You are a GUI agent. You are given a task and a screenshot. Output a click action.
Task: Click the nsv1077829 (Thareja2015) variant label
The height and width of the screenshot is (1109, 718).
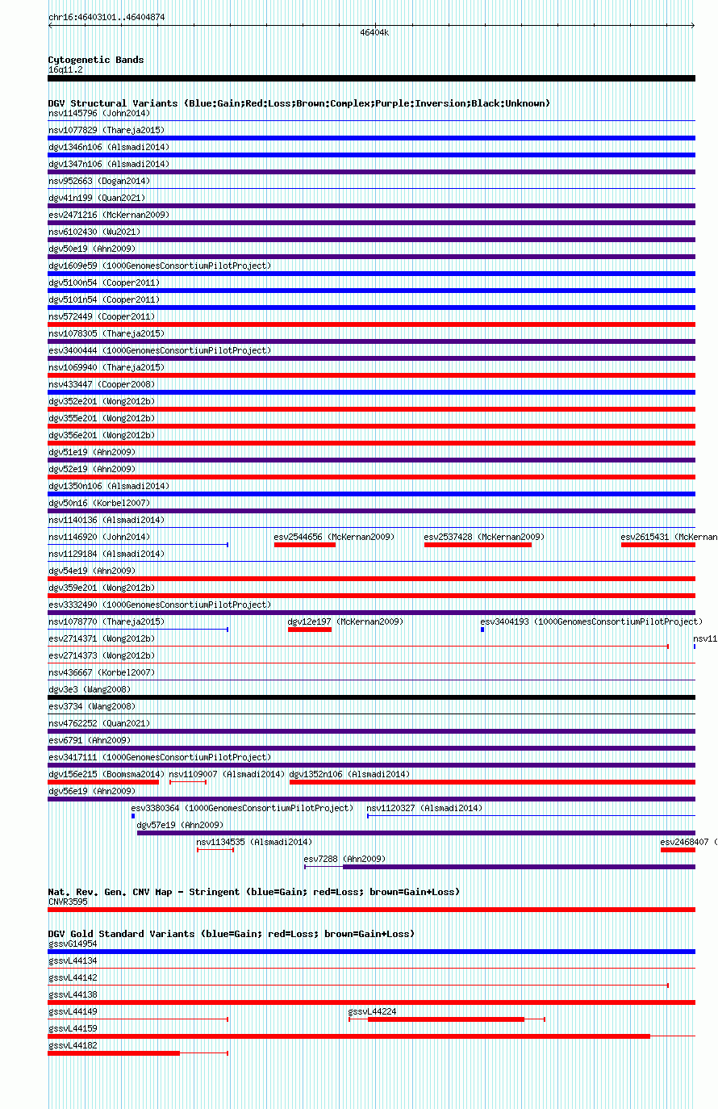click(106, 130)
